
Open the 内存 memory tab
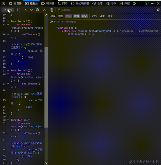[111, 4]
